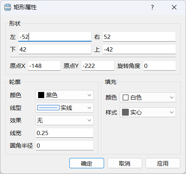The width and height of the screenshot is (186, 174).
Task: Open the 效果 dropdown showing 无
Action: [x=64, y=120]
